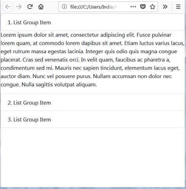
Task: Save page with the Pocket icon
Action: pos(143,7)
